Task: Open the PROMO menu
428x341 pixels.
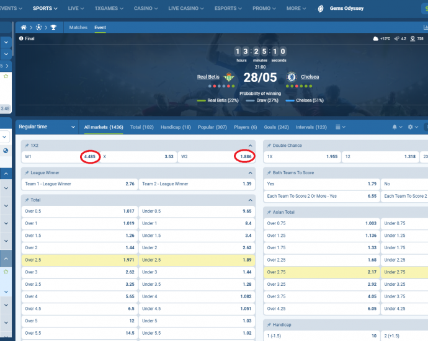Action: (x=264, y=9)
